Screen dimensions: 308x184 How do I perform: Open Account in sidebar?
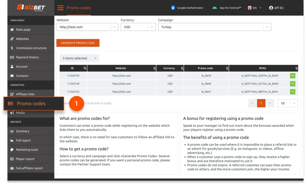coord(31,66)
